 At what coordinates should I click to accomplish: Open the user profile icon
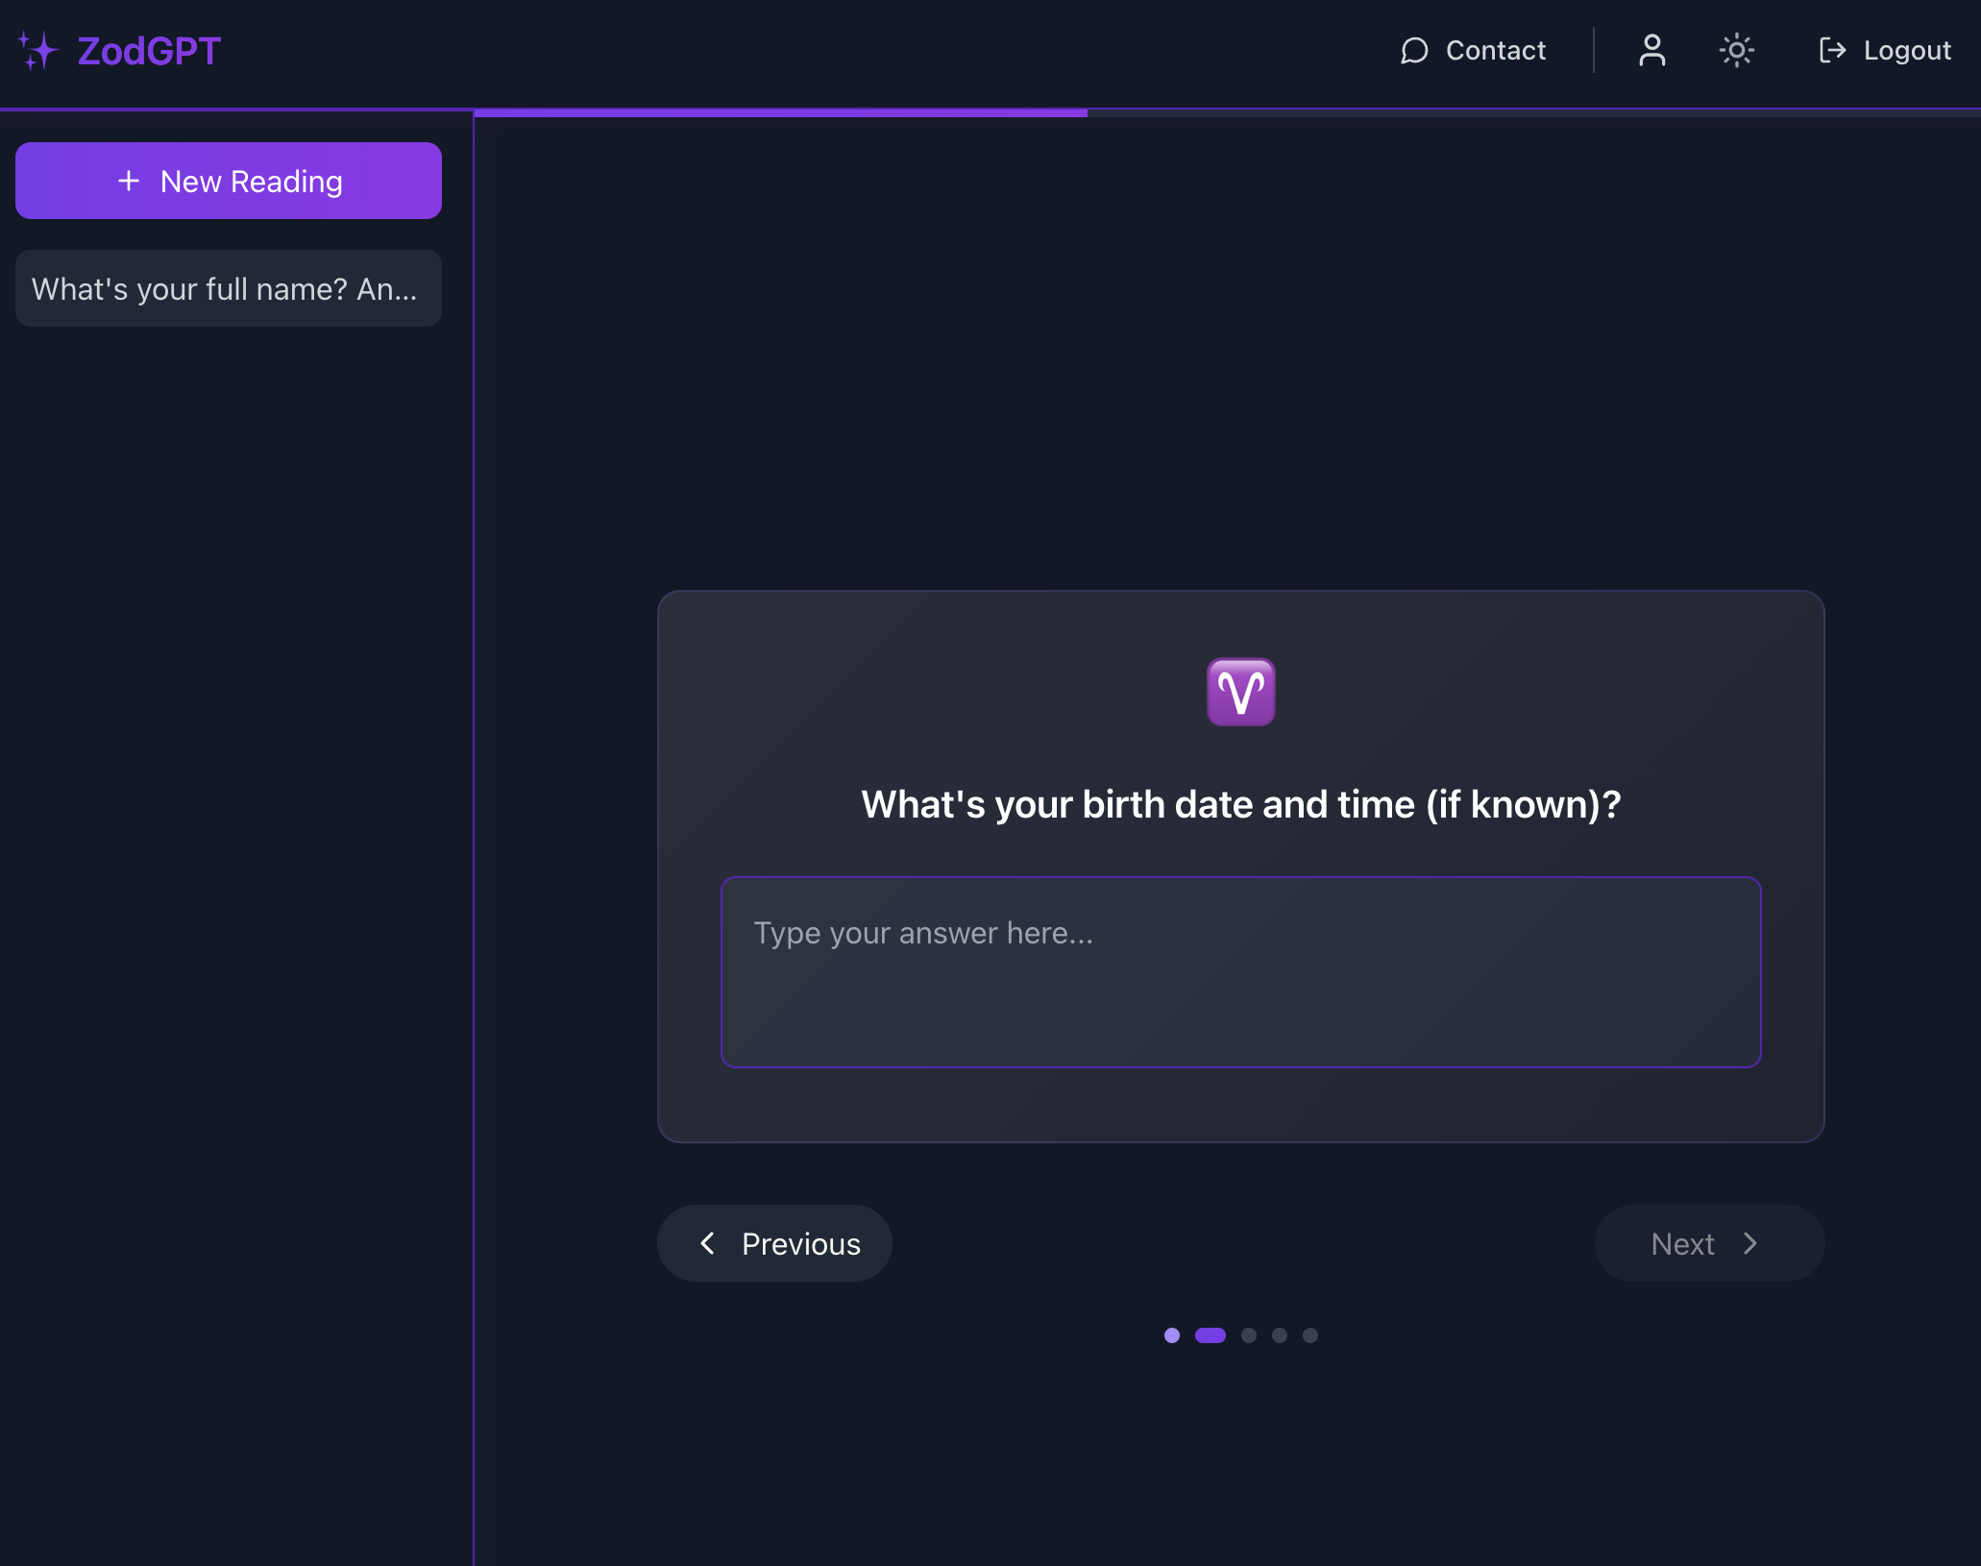pos(1651,50)
